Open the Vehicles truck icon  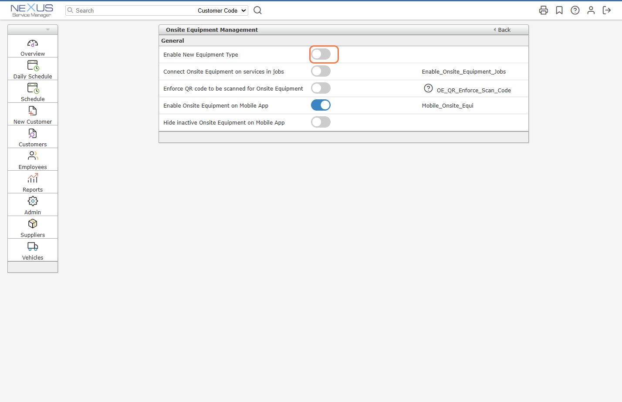click(33, 247)
